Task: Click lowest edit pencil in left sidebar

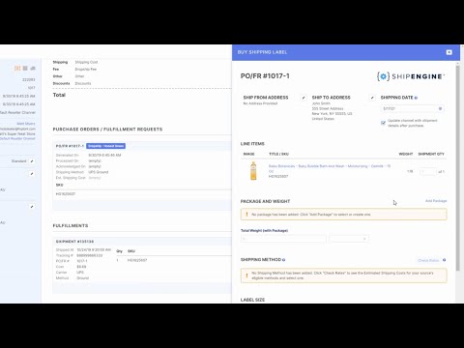Action: click(x=32, y=207)
